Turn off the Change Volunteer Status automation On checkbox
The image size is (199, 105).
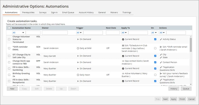155,39
